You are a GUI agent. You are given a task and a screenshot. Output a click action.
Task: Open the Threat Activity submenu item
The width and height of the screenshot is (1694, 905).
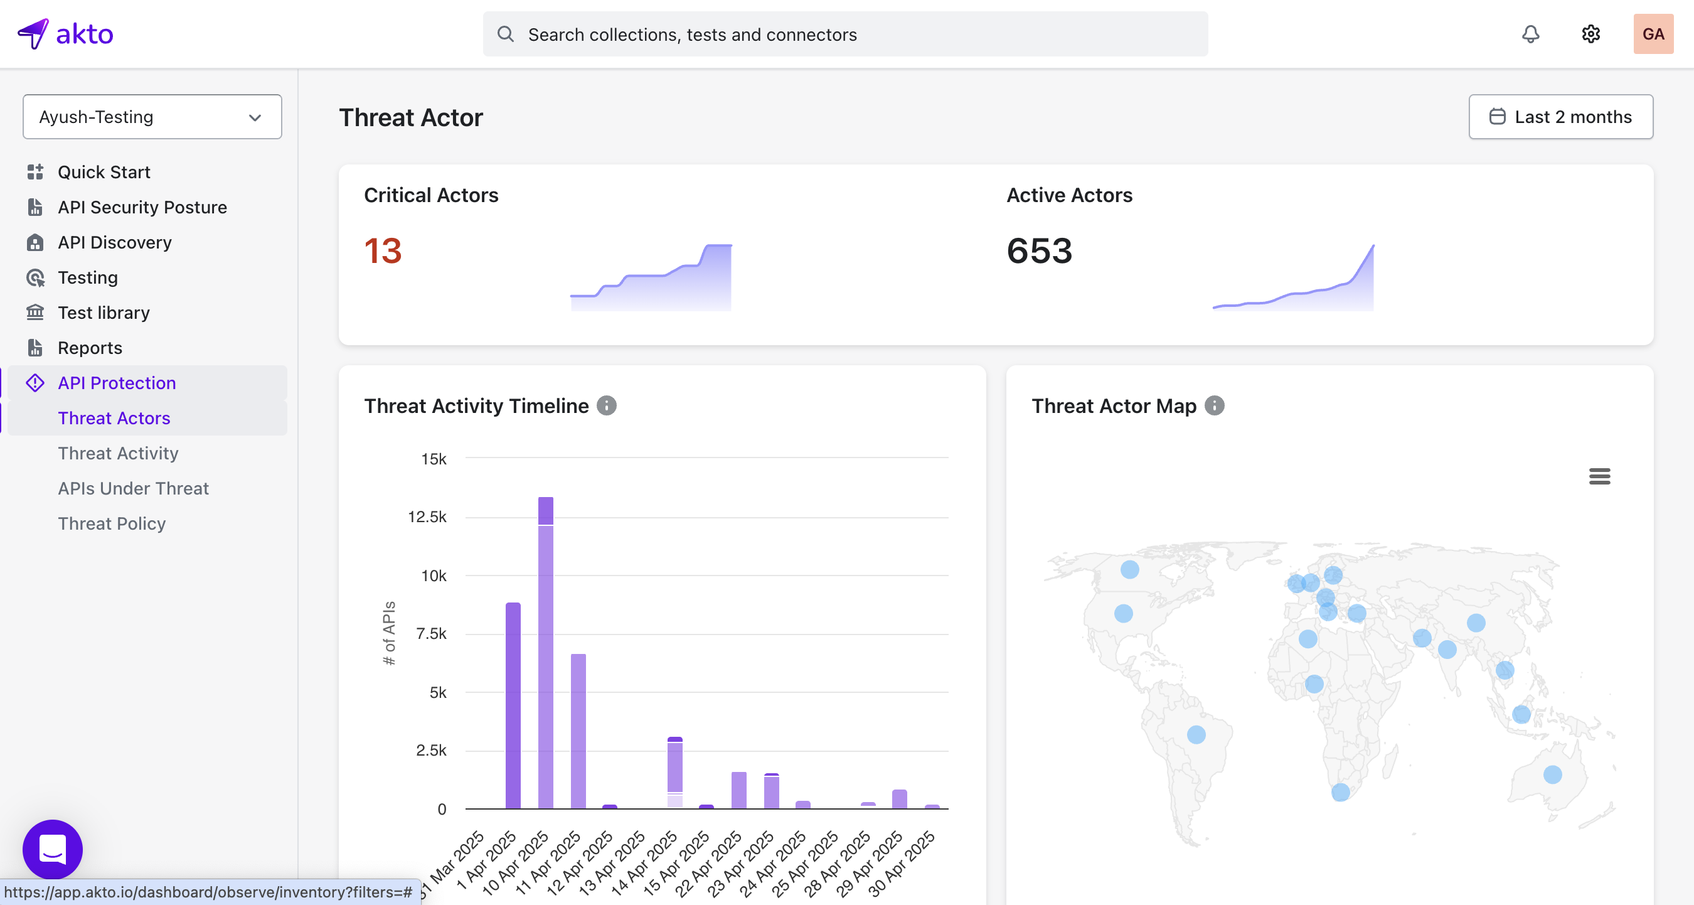coord(119,453)
